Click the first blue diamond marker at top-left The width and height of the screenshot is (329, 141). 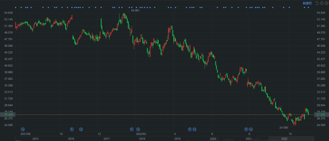[x=16, y=7]
